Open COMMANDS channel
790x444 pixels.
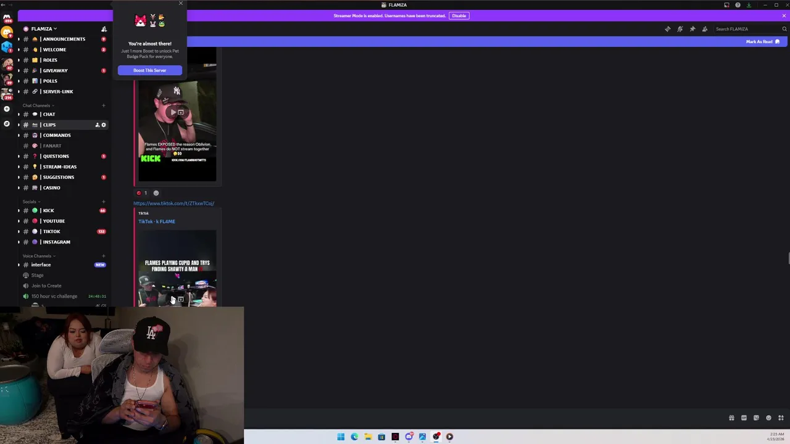[x=64, y=135]
